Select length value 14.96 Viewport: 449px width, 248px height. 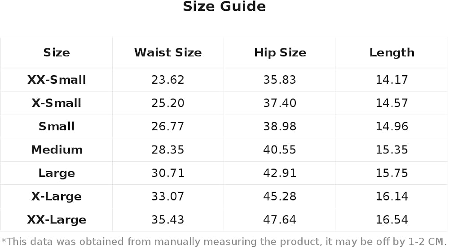392,126
